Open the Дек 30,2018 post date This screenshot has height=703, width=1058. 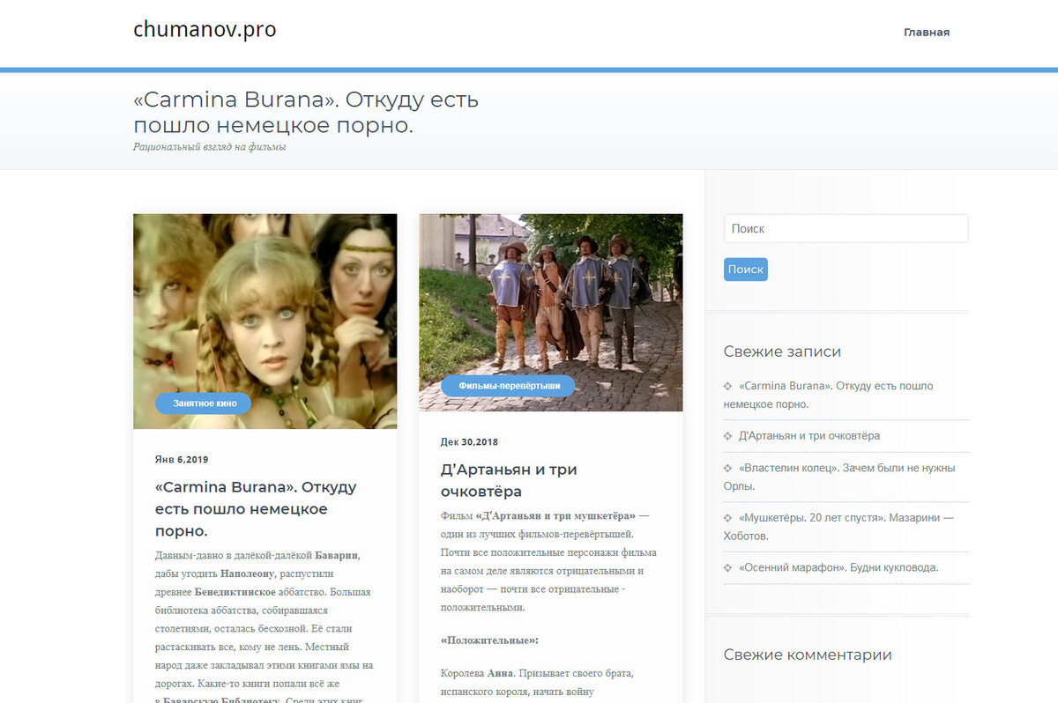(x=469, y=442)
